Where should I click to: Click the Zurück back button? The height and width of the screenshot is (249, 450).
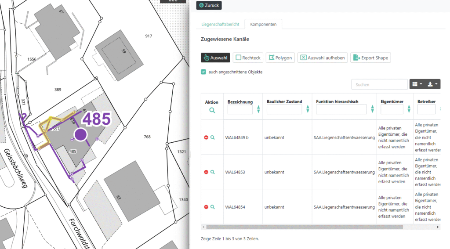[209, 5]
